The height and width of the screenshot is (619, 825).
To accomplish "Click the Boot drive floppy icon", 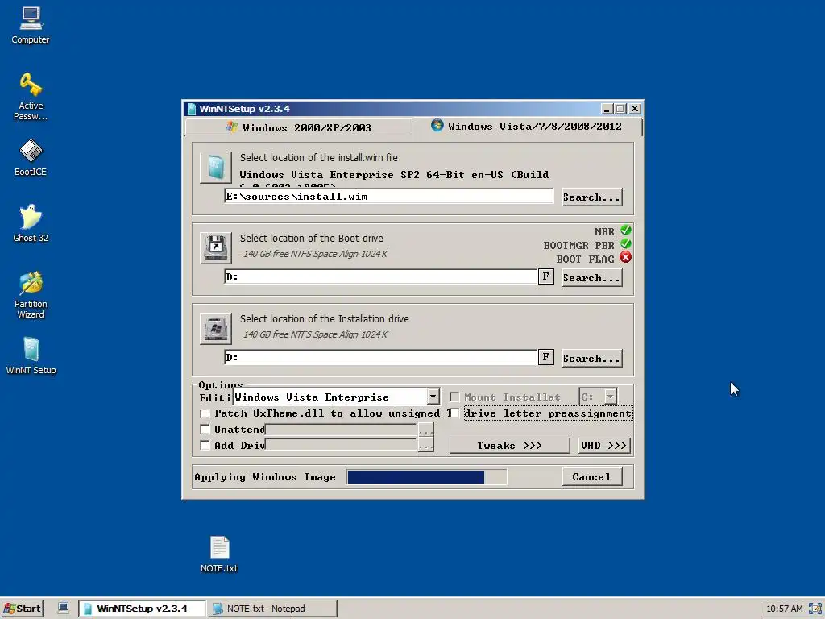I will tap(216, 248).
